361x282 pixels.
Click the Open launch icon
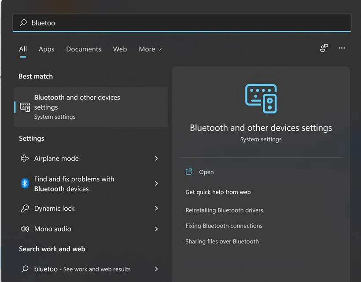(189, 172)
